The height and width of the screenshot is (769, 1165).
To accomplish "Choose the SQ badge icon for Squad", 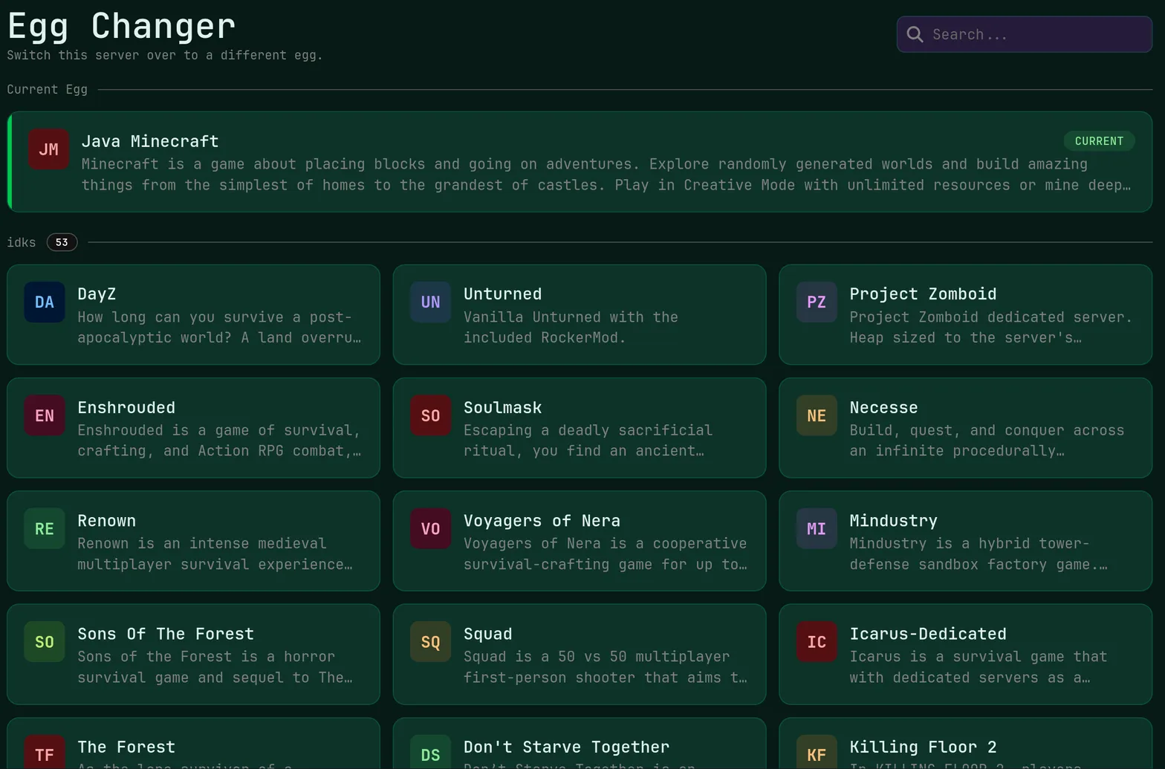I will click(431, 642).
